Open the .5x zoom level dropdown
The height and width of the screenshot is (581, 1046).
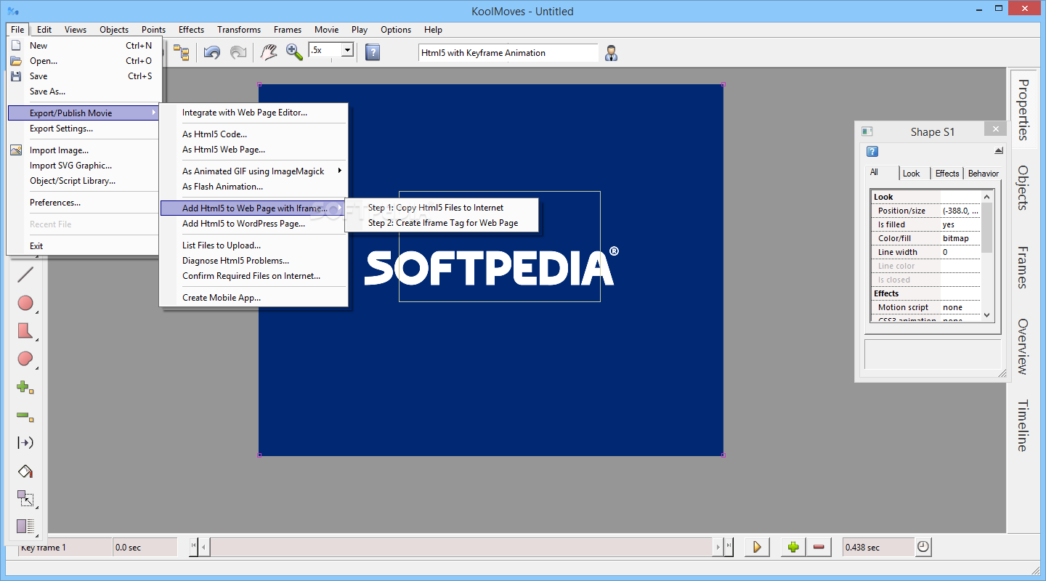click(347, 50)
